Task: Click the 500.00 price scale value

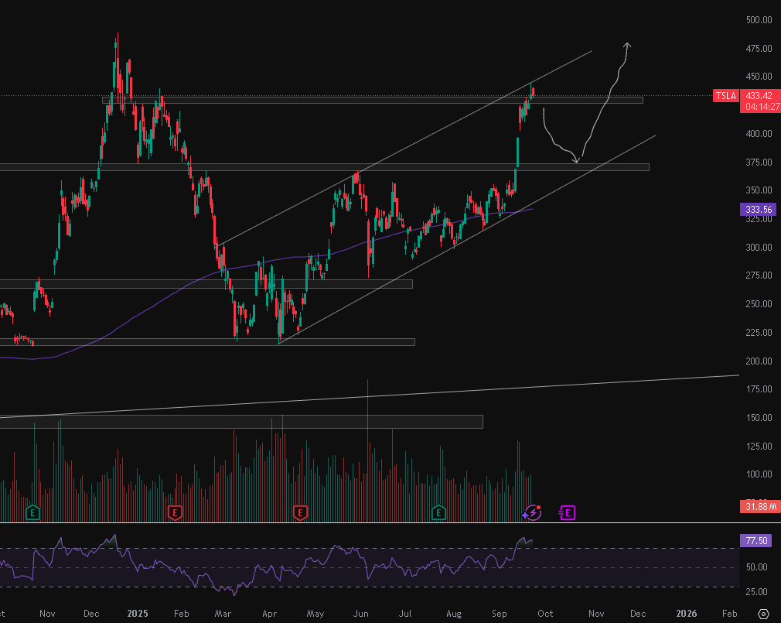Action: coord(759,20)
